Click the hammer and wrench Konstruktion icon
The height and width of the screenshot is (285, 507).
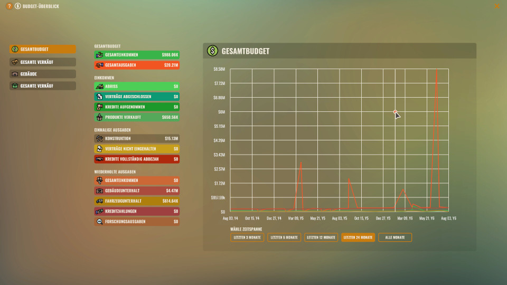(x=99, y=138)
